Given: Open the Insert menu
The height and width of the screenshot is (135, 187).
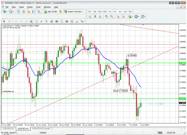Looking at the screenshot, I should [x=22, y=7].
